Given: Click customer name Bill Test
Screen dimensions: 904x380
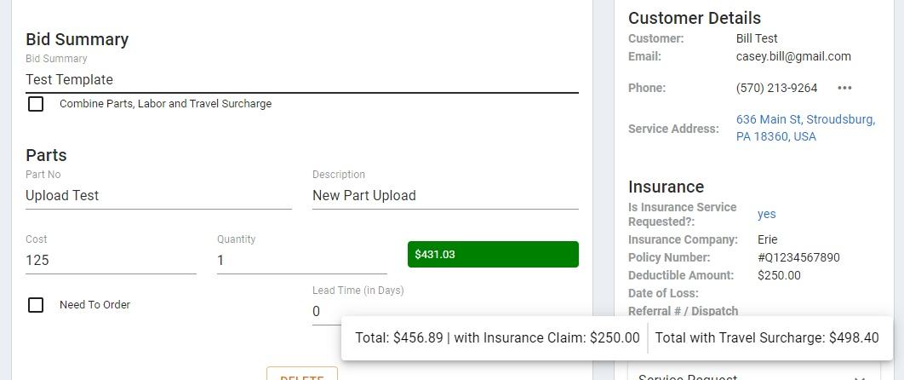Looking at the screenshot, I should [x=757, y=38].
